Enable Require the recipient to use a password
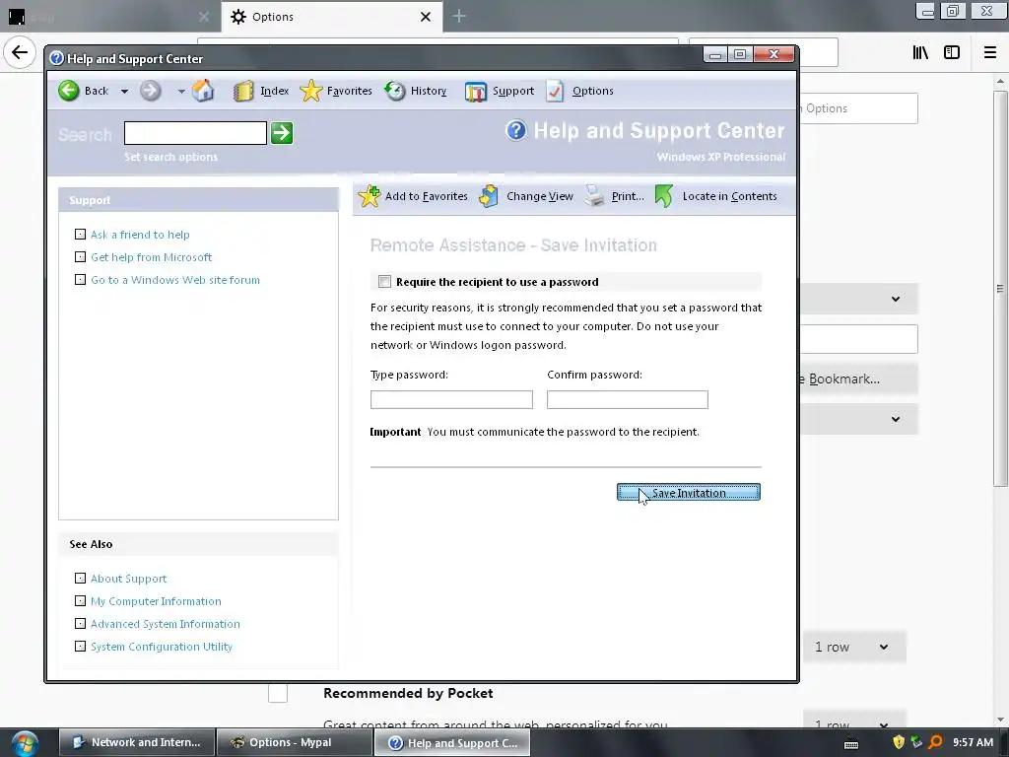This screenshot has width=1009, height=757. [x=385, y=281]
